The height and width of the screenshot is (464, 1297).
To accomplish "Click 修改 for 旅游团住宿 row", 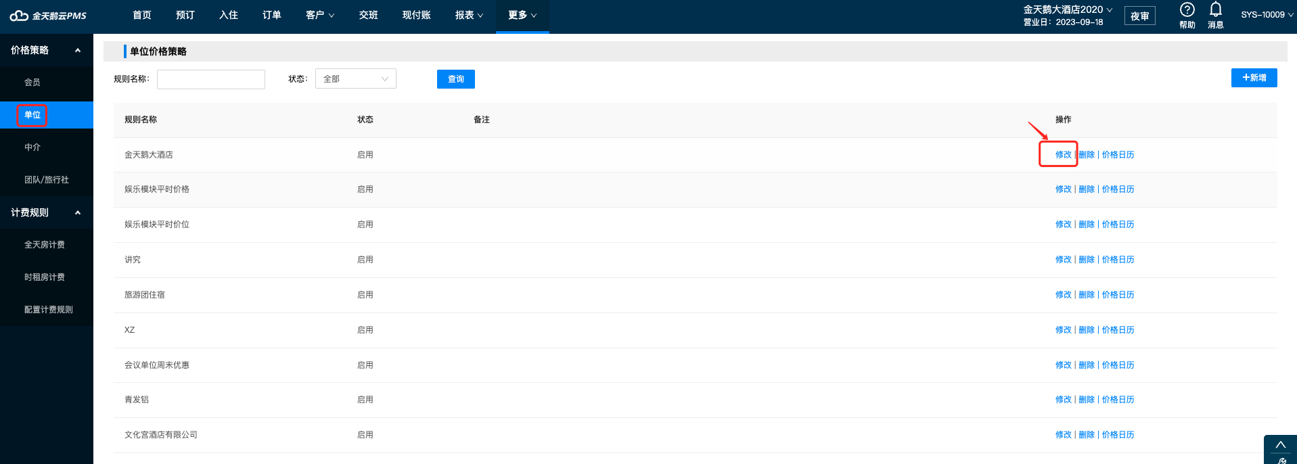I will pyautogui.click(x=1064, y=295).
